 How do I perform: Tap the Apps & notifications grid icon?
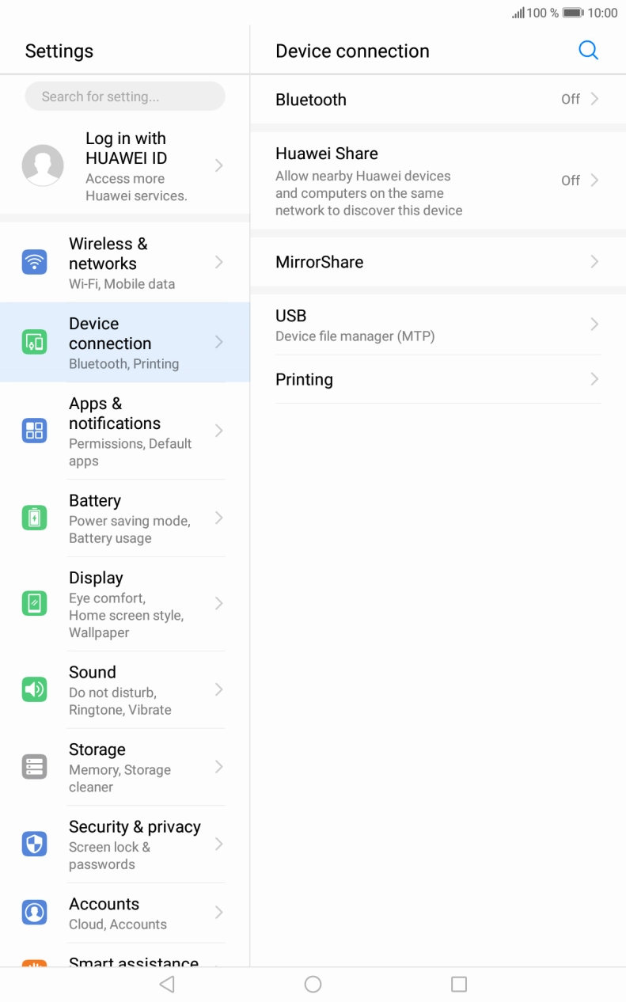point(34,431)
